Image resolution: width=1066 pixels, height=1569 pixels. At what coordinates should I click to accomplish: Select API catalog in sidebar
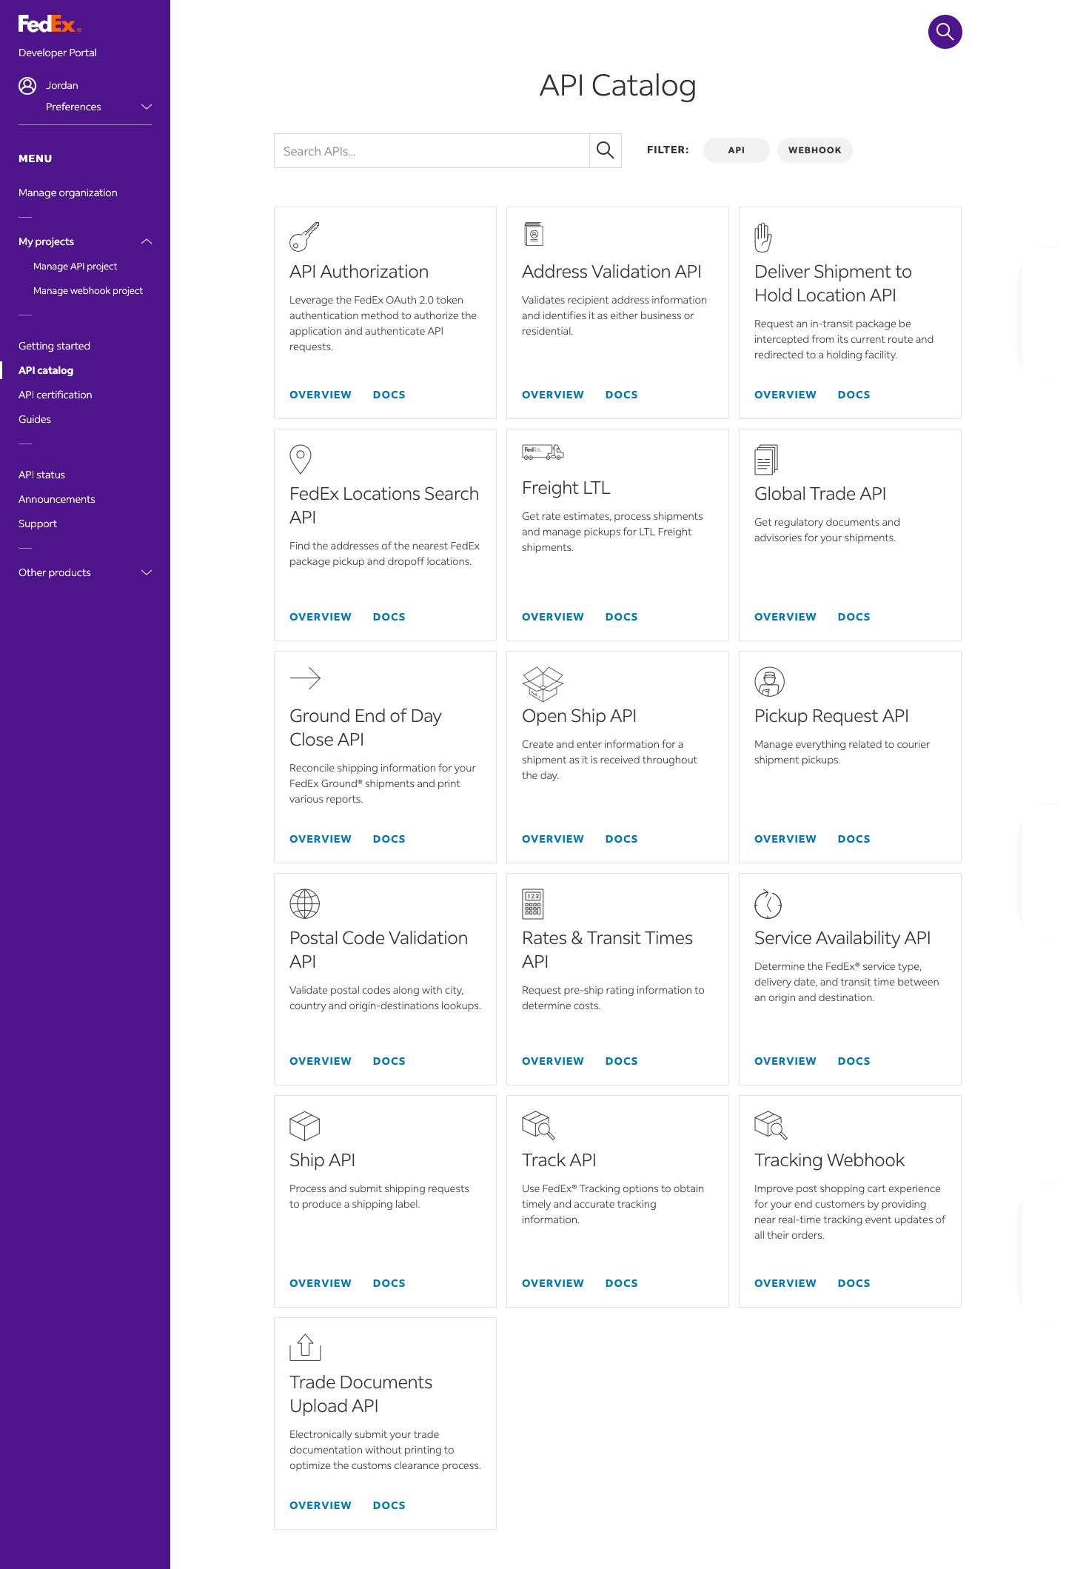pos(46,370)
